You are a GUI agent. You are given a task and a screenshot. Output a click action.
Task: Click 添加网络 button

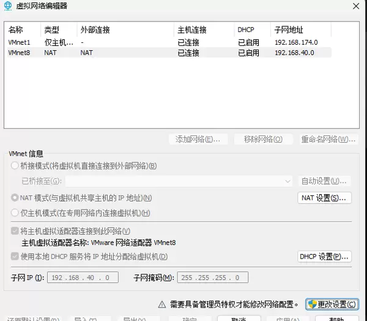(198, 139)
